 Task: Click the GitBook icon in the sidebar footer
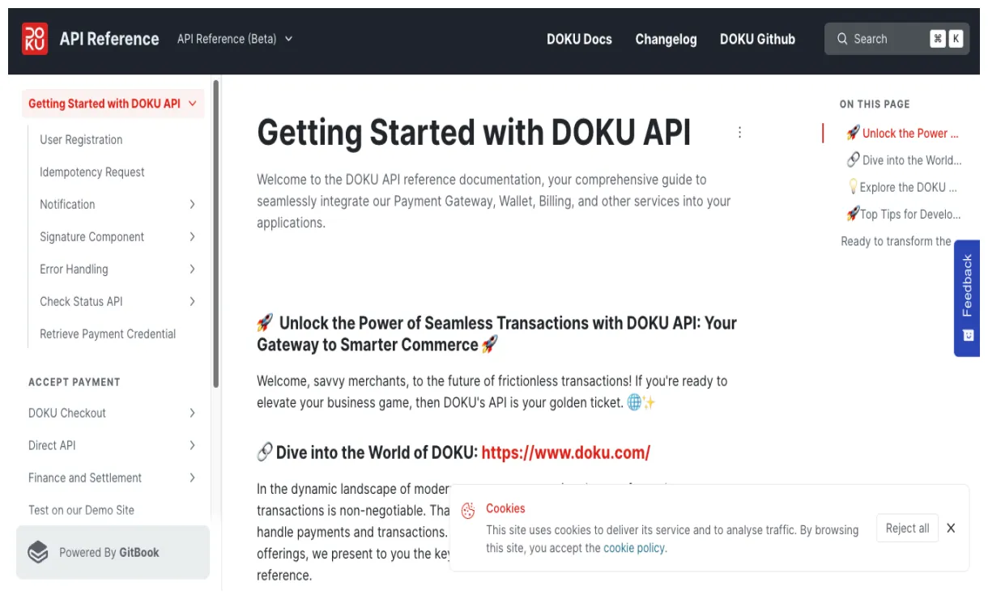pyautogui.click(x=37, y=552)
